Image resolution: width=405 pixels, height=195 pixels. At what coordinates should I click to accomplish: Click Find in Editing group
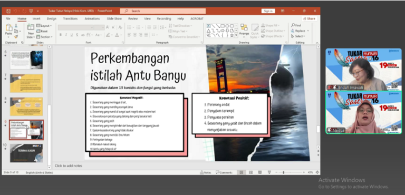click(x=296, y=26)
